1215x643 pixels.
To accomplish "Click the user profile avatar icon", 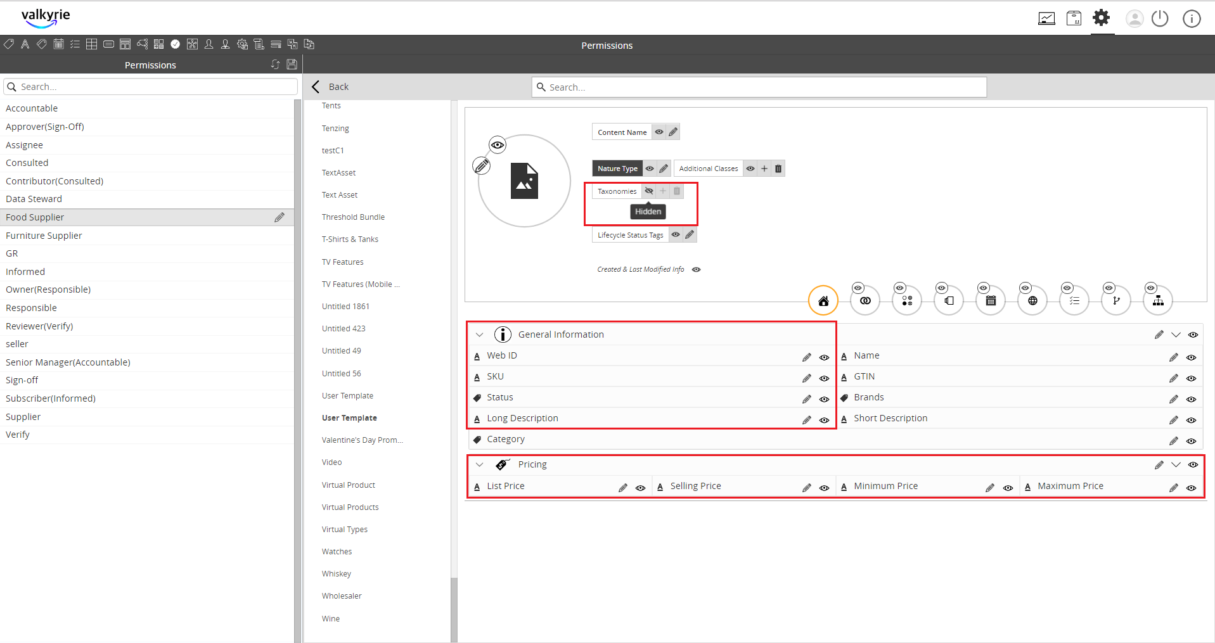I will pyautogui.click(x=1134, y=18).
